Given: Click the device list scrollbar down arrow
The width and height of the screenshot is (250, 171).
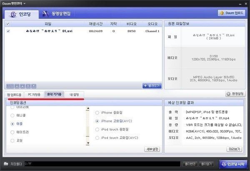Looking at the screenshot, I should click(87, 143).
